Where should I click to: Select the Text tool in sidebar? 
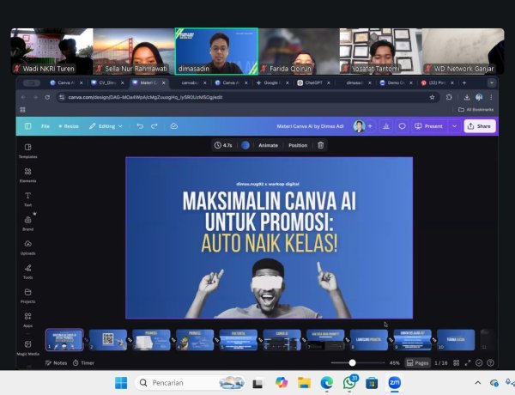[x=28, y=199]
